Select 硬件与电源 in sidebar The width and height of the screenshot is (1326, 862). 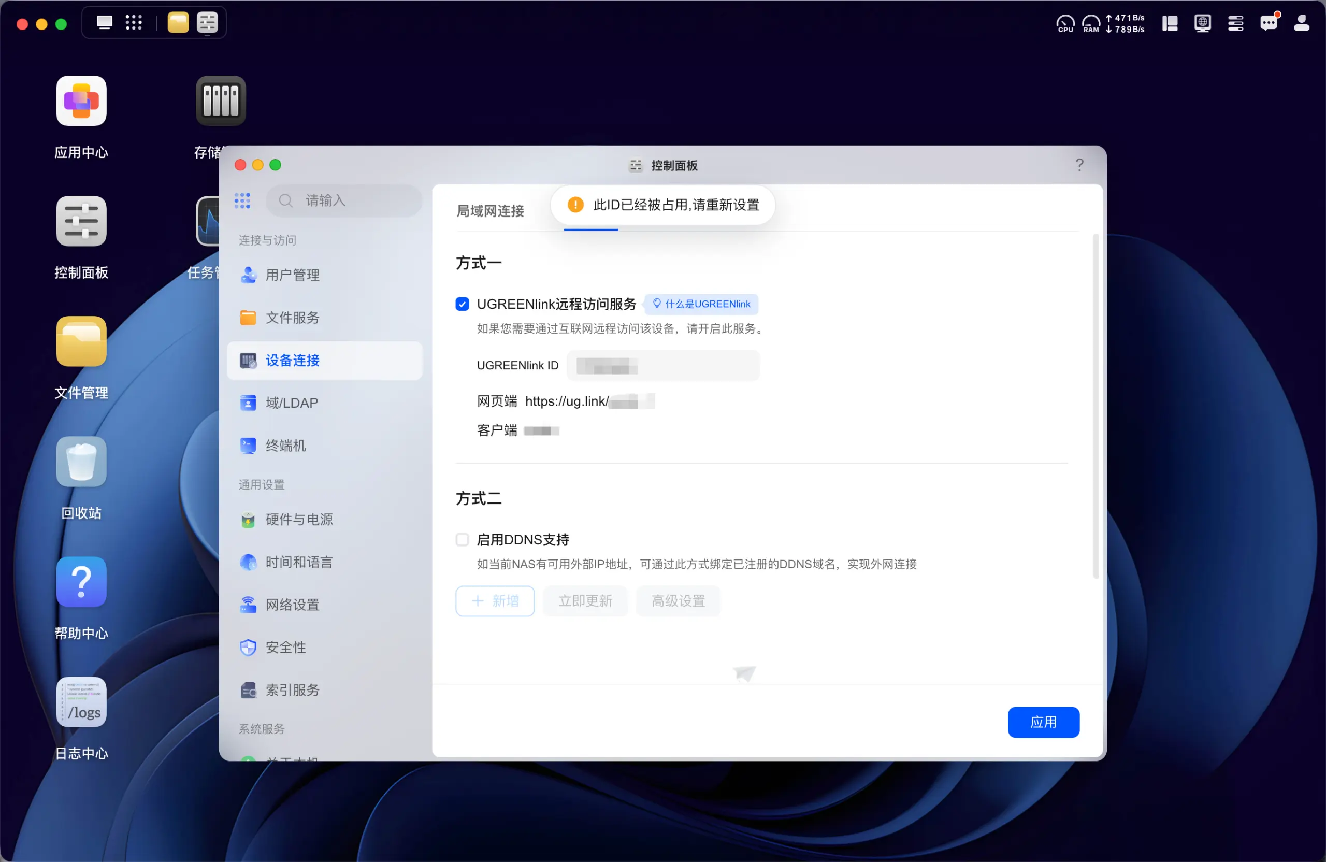325,519
